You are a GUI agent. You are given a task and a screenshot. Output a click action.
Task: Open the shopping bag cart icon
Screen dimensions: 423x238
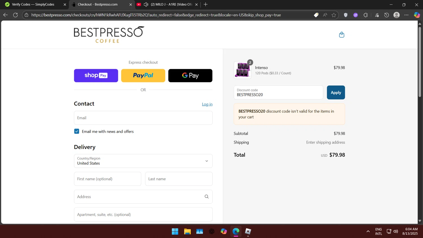342,35
